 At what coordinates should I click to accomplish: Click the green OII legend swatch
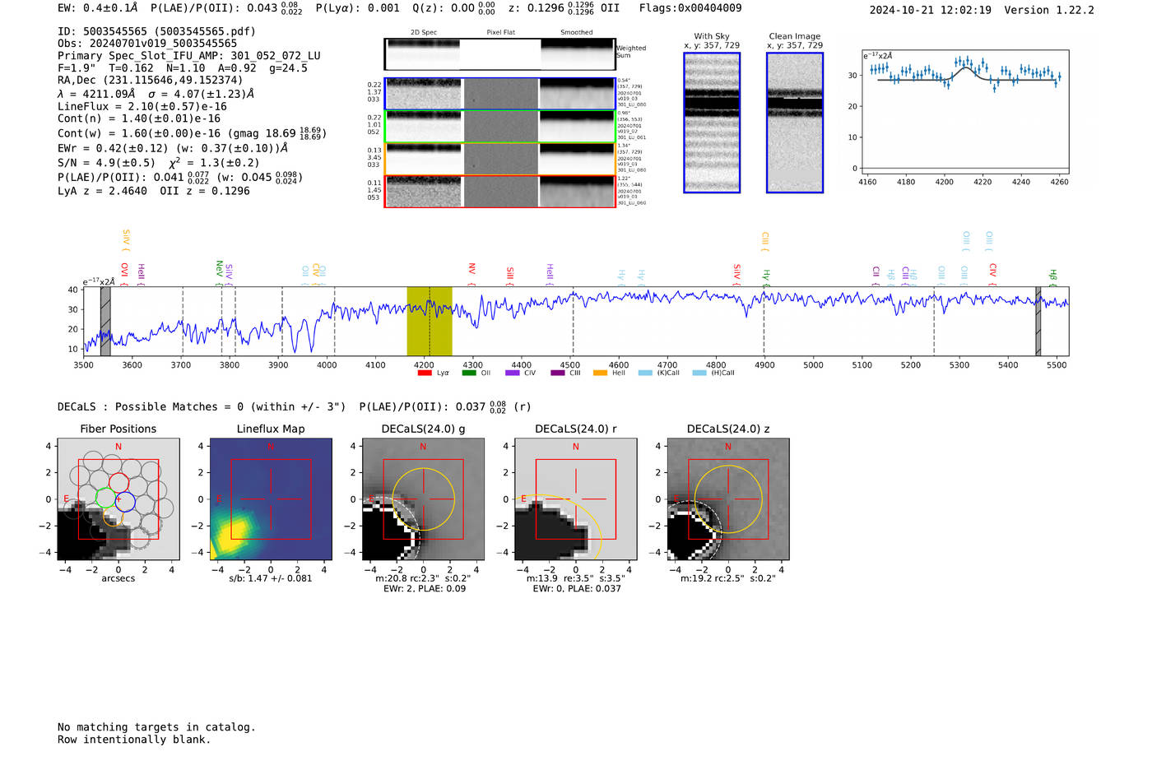tap(469, 373)
